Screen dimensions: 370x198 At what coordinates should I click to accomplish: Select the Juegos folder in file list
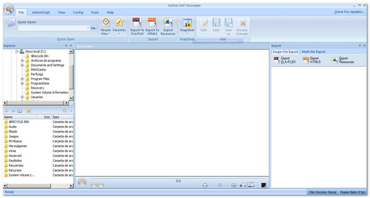(14, 136)
